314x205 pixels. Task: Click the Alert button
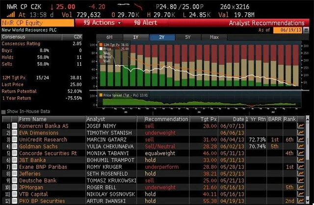pos(146,23)
